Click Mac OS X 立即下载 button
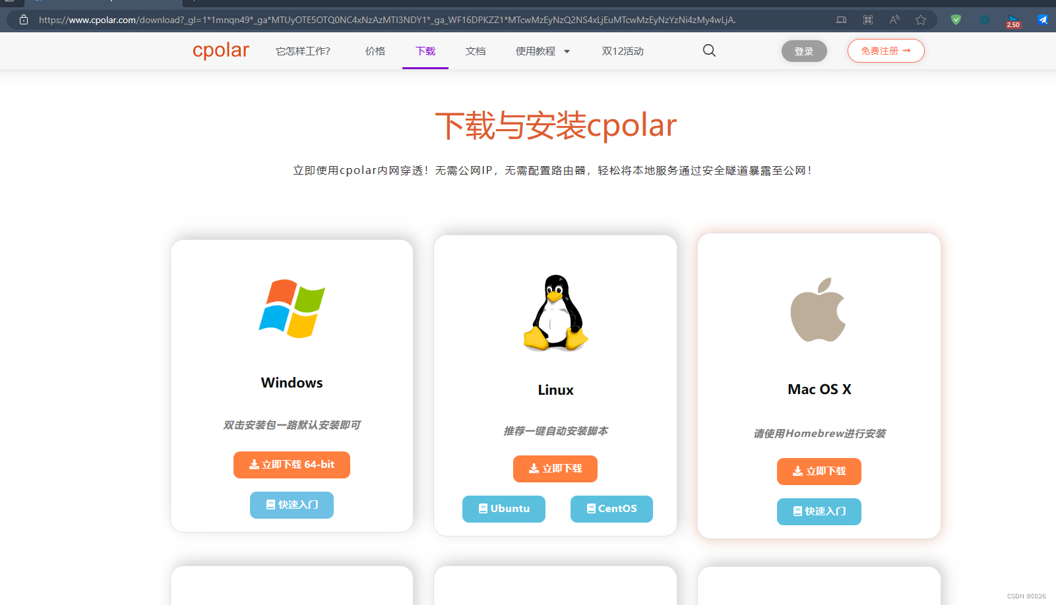The image size is (1056, 605). point(819,471)
